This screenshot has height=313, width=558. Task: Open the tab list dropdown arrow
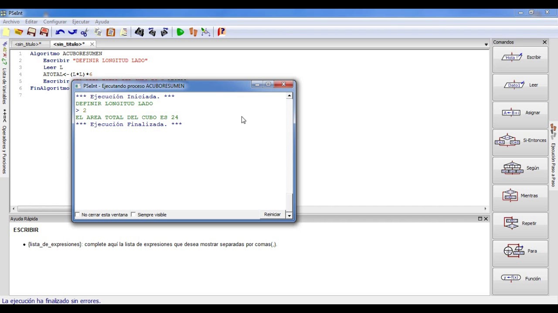click(486, 44)
